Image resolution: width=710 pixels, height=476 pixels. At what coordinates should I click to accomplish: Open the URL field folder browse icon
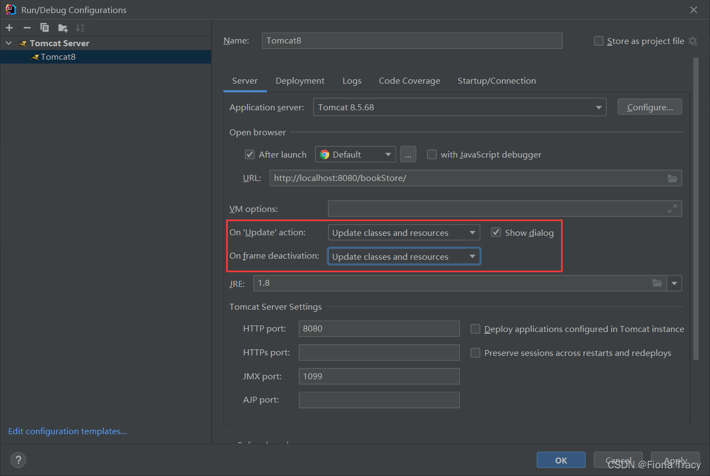click(x=672, y=178)
